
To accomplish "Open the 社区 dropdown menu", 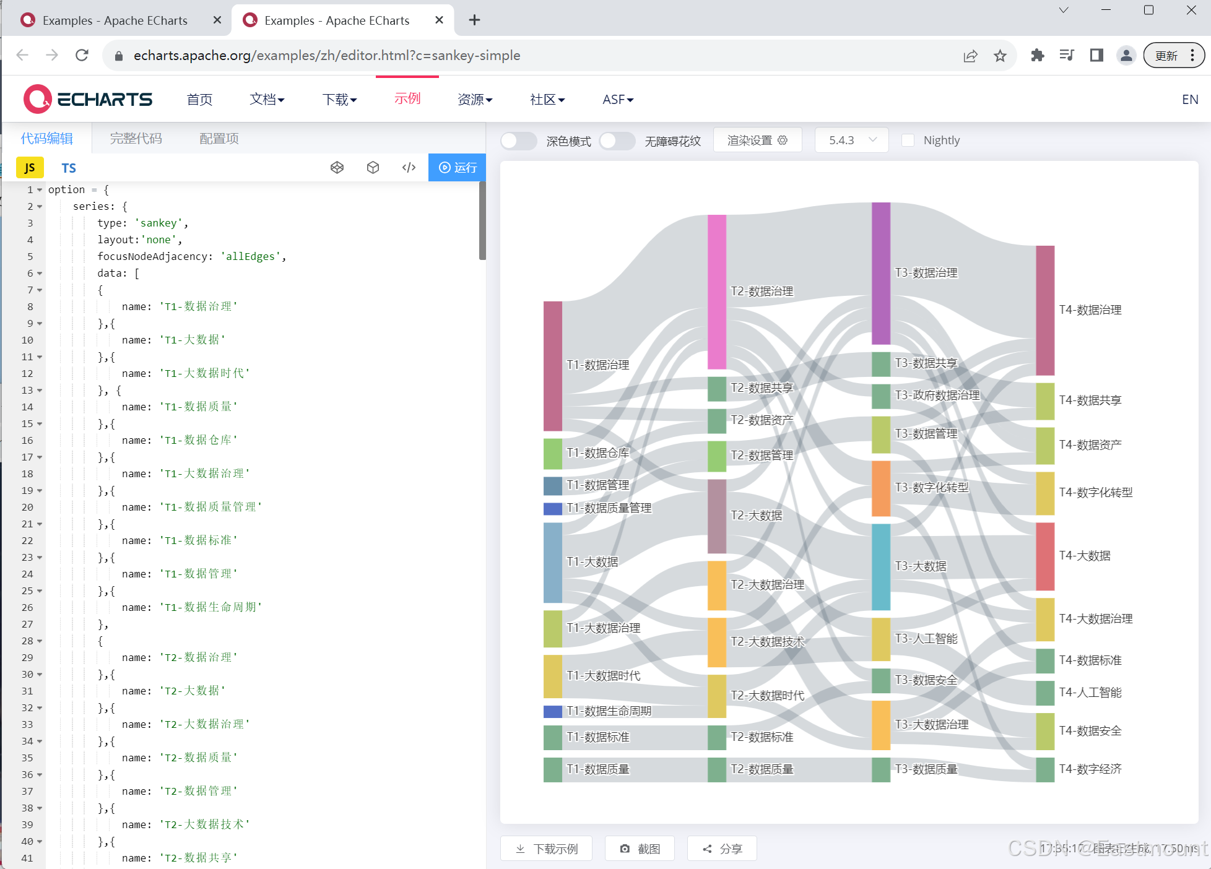I will [x=547, y=99].
